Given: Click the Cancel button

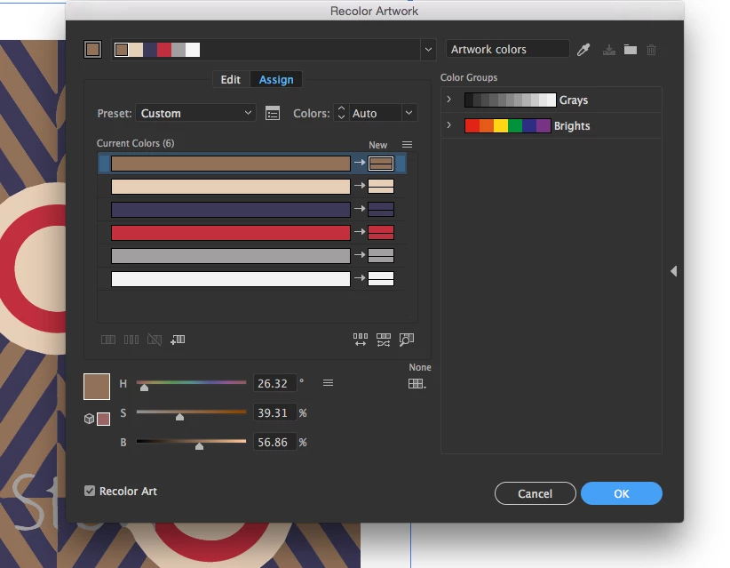Looking at the screenshot, I should 535,493.
